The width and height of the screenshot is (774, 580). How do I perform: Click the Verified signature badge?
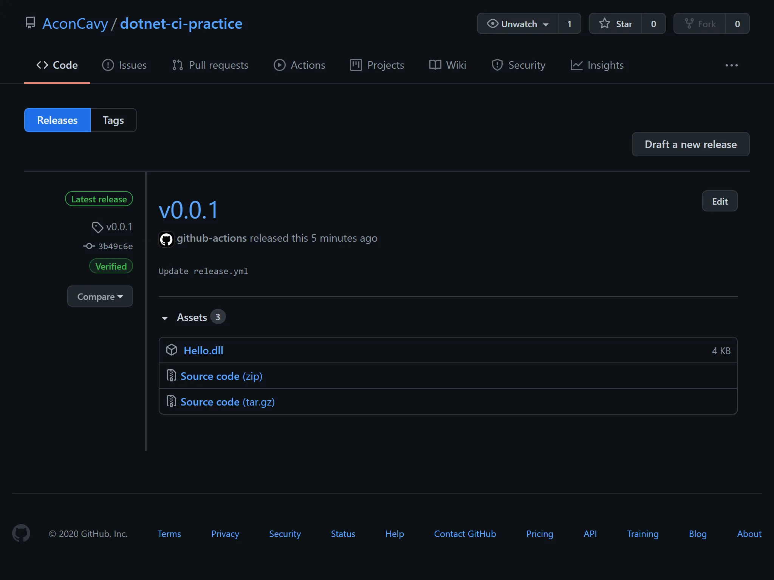[111, 266]
